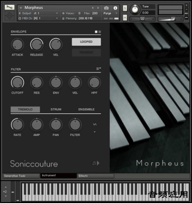192x203 pixels.
Task: Click the Tune knob
Action: (x=135, y=9)
